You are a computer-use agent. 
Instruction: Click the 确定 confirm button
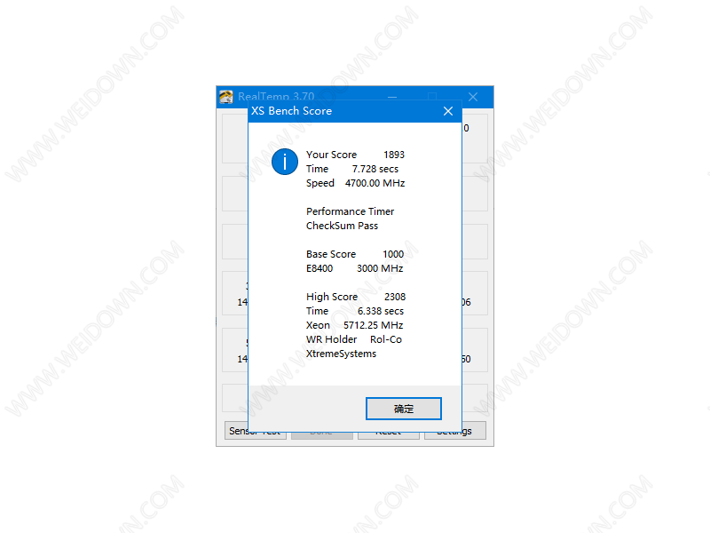pyautogui.click(x=404, y=409)
